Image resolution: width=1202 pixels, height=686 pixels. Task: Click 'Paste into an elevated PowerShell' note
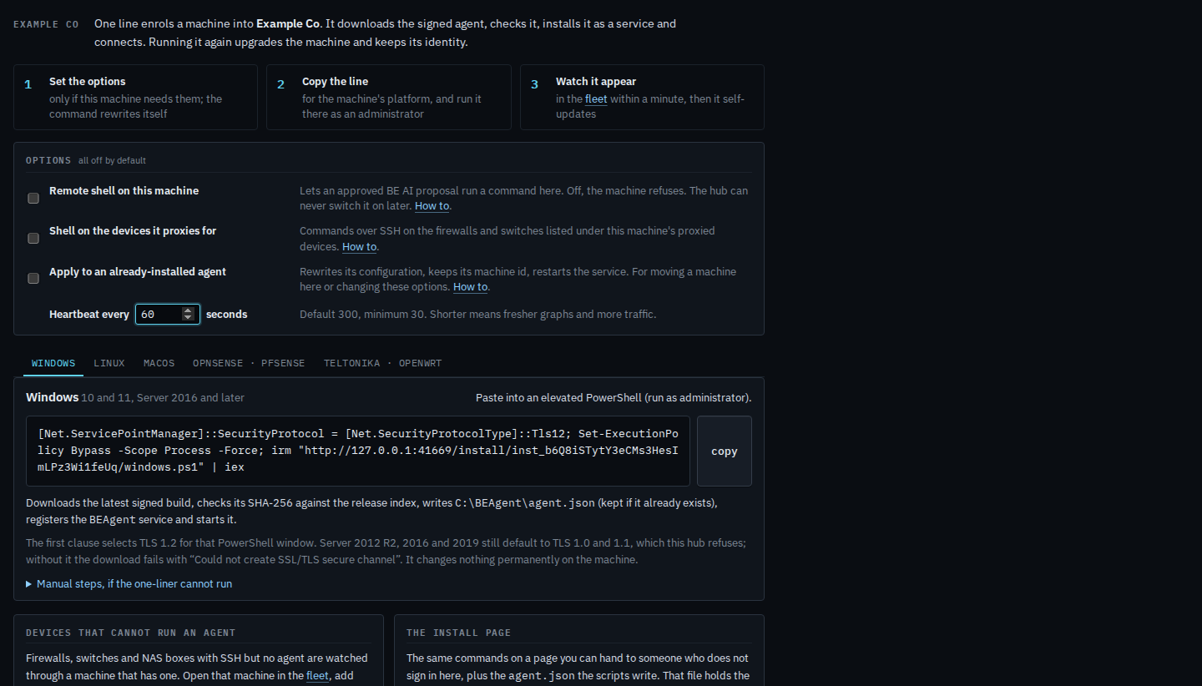[x=614, y=398]
